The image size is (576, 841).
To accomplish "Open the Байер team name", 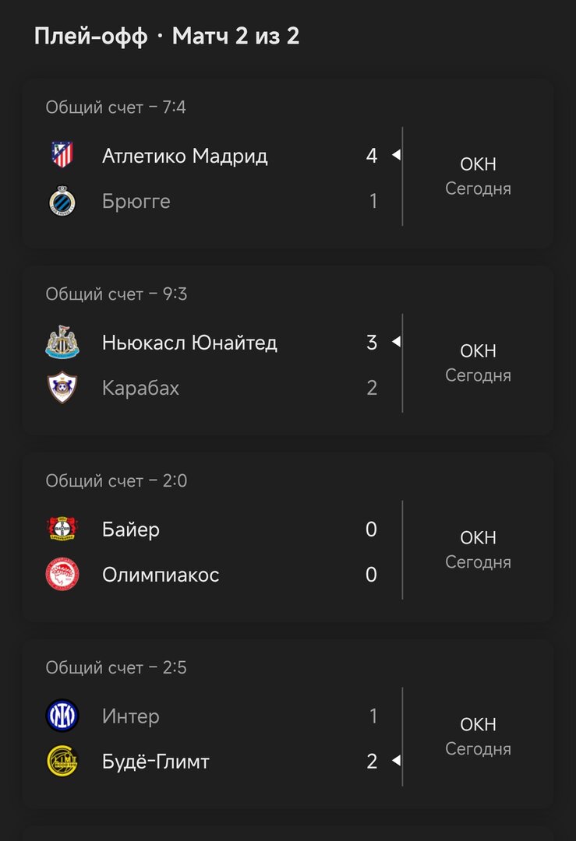I will [x=131, y=530].
